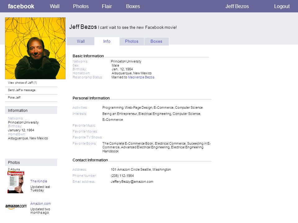Viewport: 298px width, 223px height.
Task: Click Princeton University in Basic Information
Action: pyautogui.click(x=126, y=61)
